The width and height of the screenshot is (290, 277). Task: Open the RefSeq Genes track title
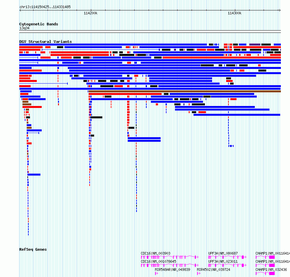pos(33,249)
